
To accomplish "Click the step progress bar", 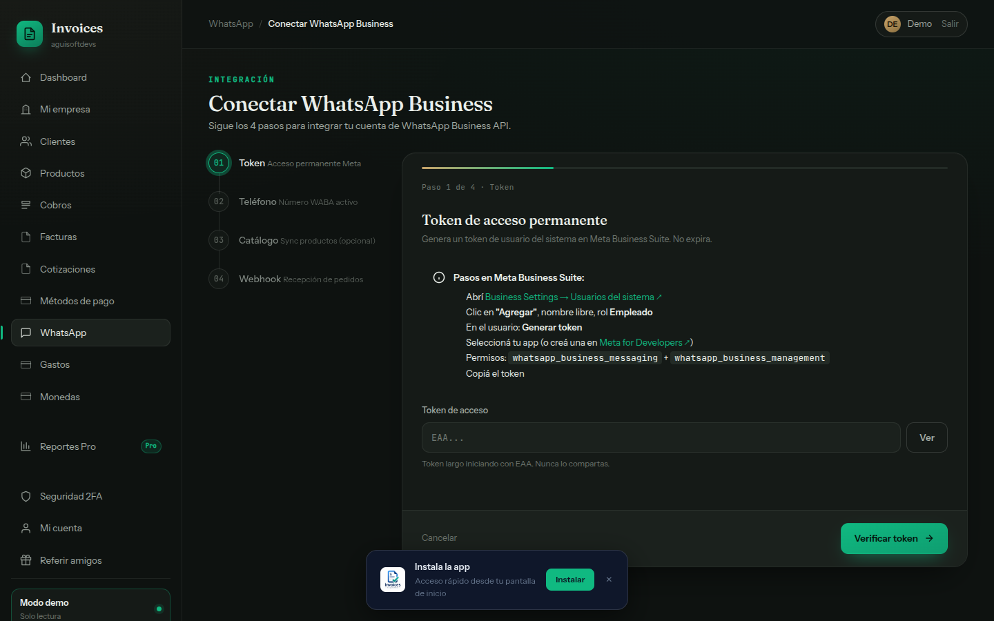I will (685, 168).
